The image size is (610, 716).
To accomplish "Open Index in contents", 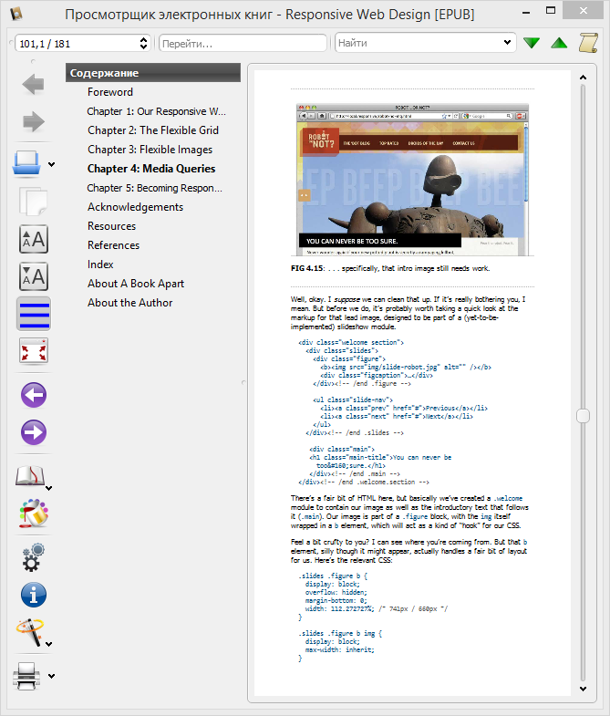I will point(100,265).
